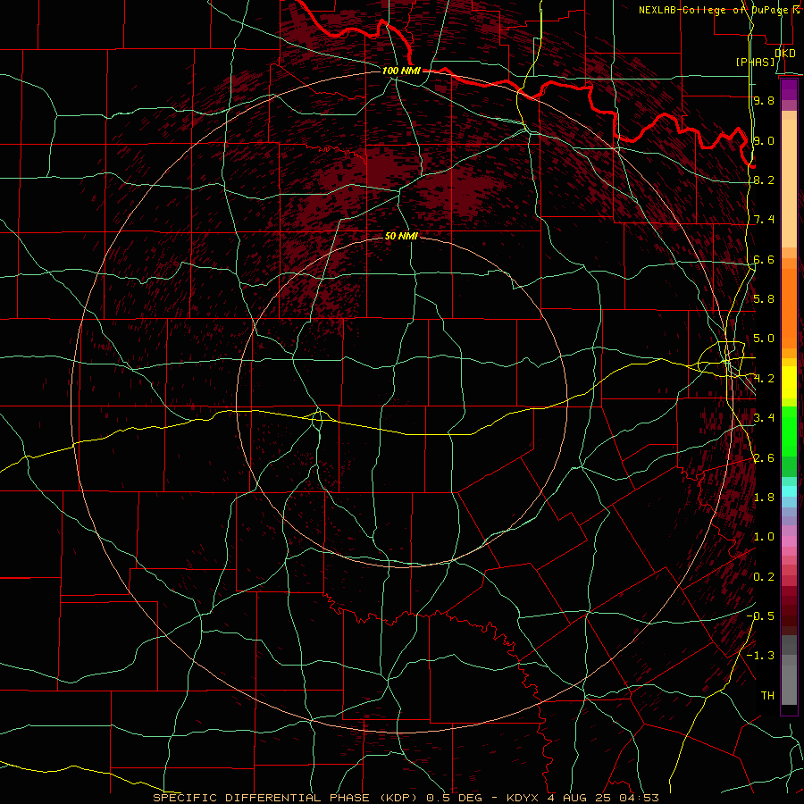Click the cyan color bar segment
This screenshot has height=804, width=804.
click(x=789, y=491)
